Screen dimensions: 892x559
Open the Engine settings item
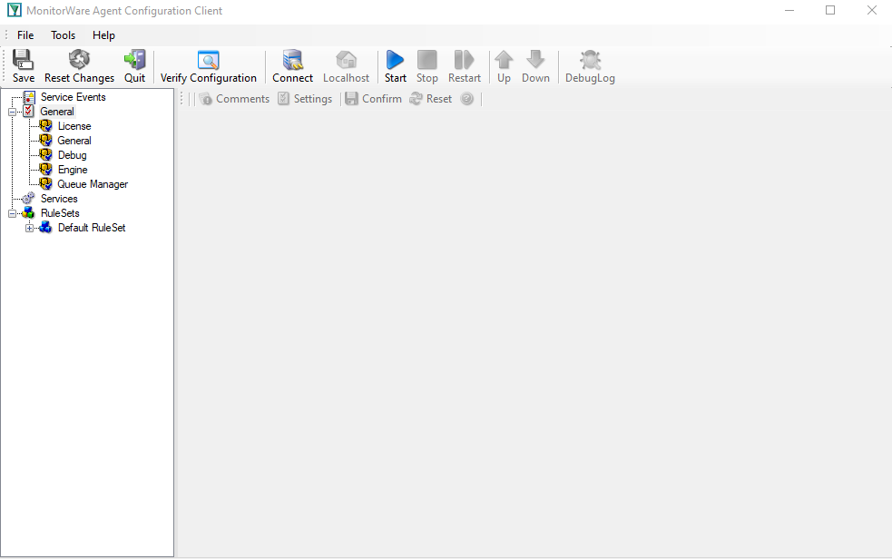pos(73,170)
